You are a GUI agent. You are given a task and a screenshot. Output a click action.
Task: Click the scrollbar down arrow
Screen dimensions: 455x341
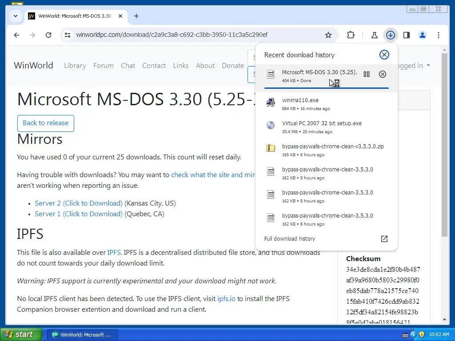[444, 320]
